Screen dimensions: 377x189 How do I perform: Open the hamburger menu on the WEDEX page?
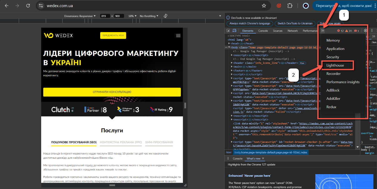pos(178,35)
